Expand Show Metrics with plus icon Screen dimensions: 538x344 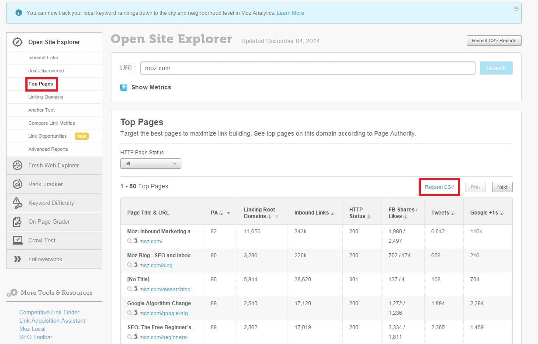124,87
